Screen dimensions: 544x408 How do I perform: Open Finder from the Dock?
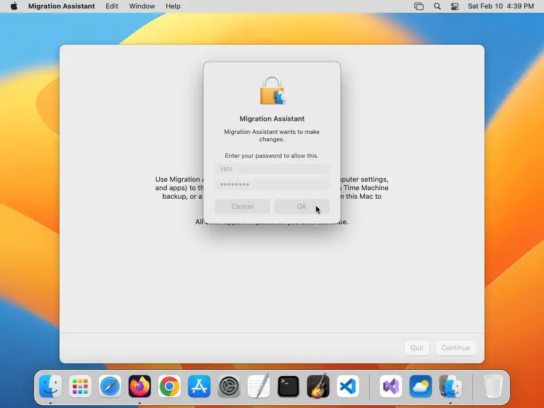pyautogui.click(x=50, y=386)
